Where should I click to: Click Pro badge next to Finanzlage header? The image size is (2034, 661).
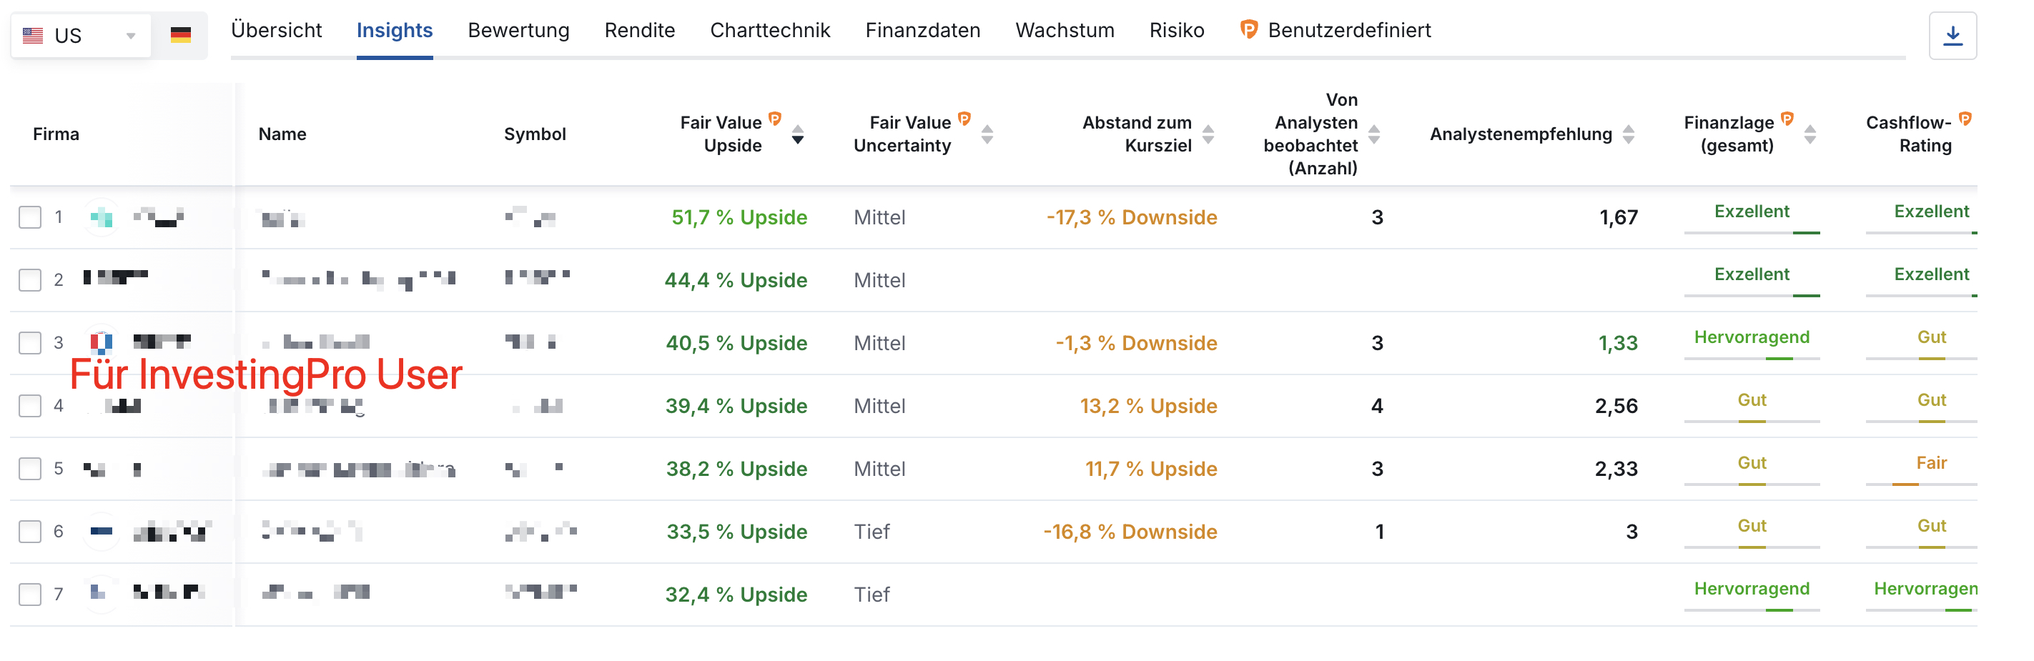click(x=1787, y=119)
